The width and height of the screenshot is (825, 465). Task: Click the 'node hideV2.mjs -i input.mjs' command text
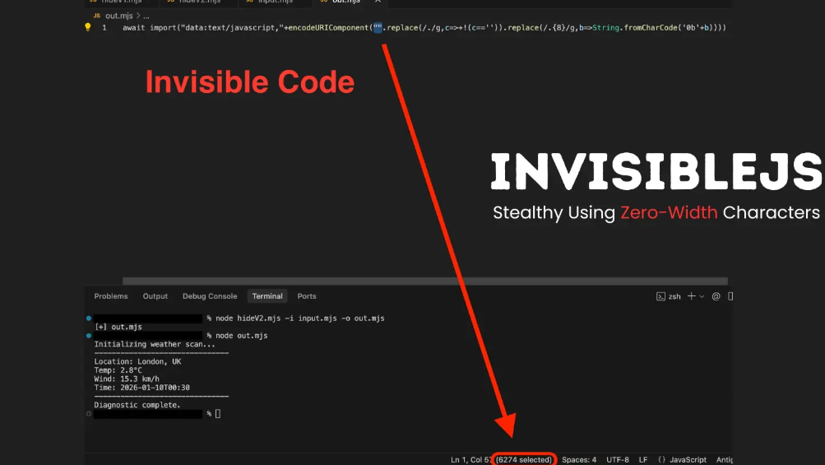click(x=276, y=319)
